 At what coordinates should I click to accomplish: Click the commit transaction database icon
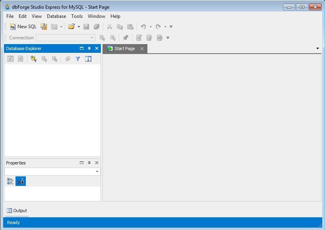click(149, 38)
